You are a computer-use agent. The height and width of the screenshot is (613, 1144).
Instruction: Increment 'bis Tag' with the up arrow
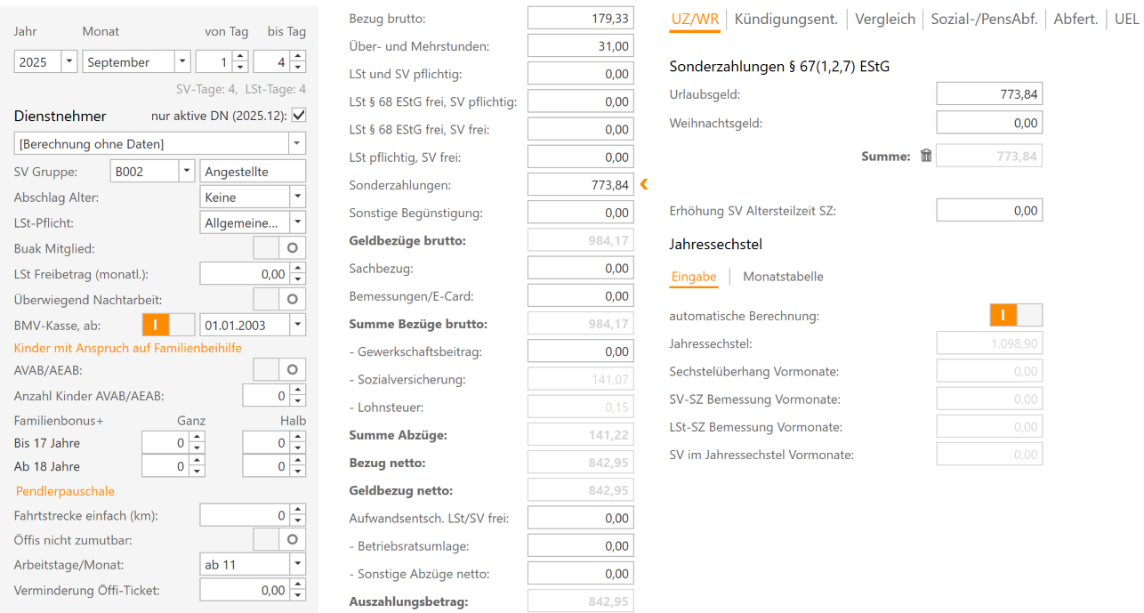(298, 55)
